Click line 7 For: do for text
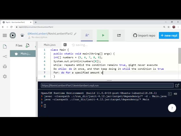The image size is (181, 136). pos(78,73)
